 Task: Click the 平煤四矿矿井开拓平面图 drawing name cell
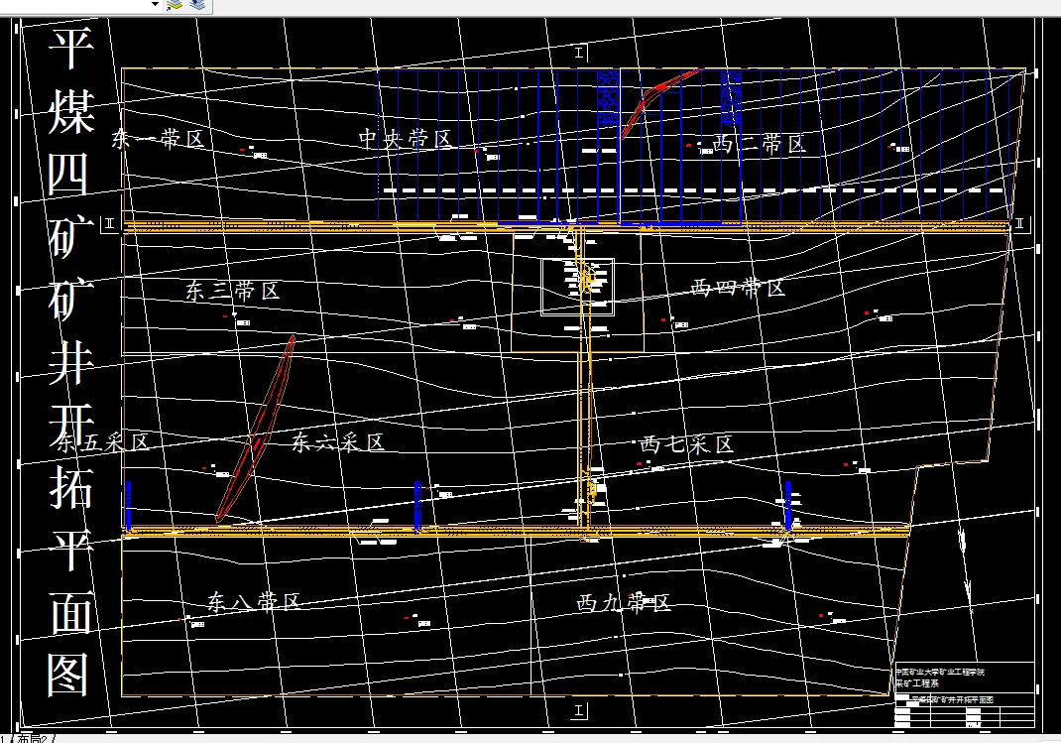(x=952, y=699)
